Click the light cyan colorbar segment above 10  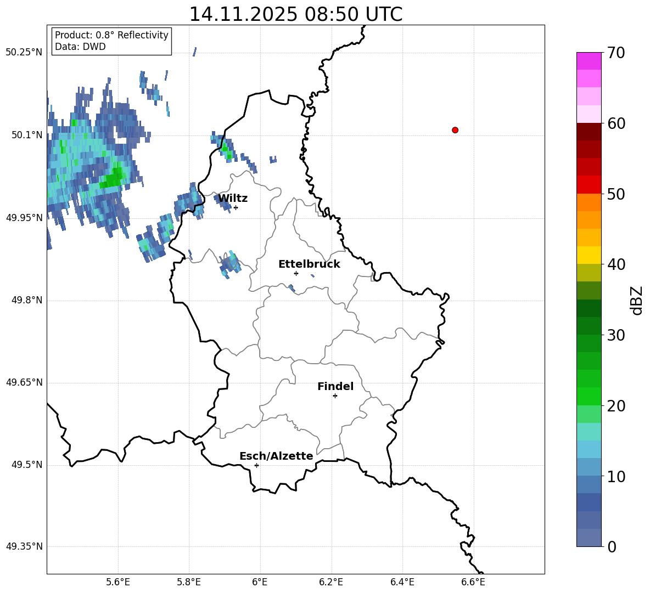click(589, 449)
